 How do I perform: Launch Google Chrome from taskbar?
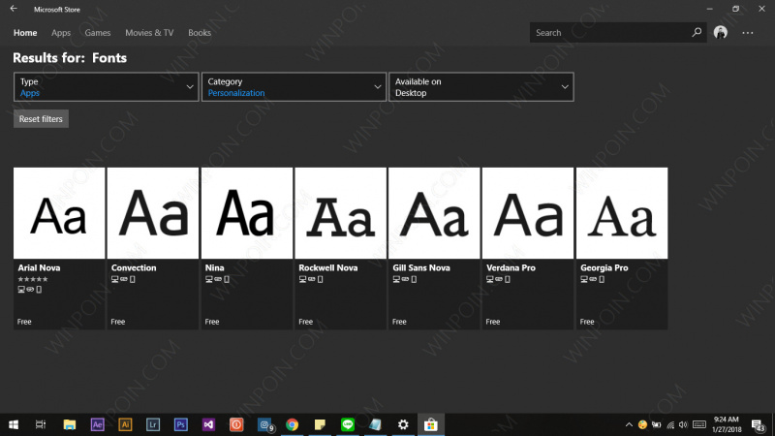click(293, 424)
